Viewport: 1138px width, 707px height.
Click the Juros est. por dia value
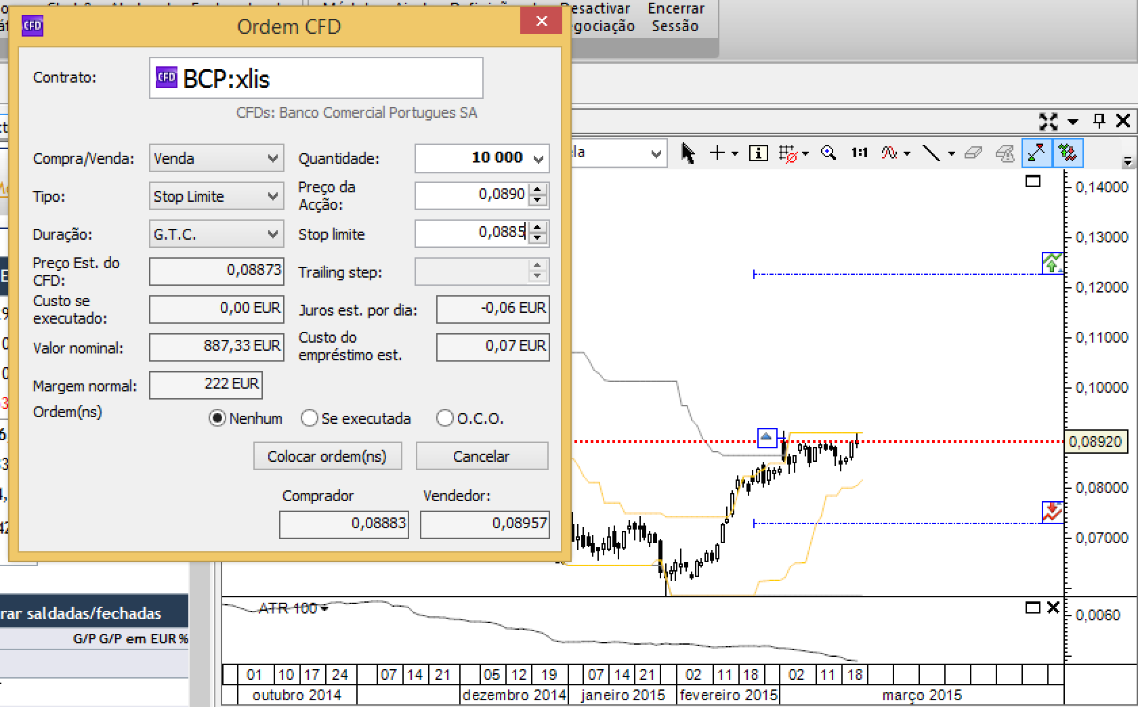click(x=493, y=309)
